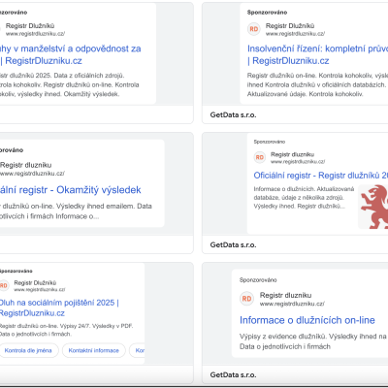Click 'Kontrola dle jména' sitelink chip
The height and width of the screenshot is (388, 388).
click(x=28, y=350)
